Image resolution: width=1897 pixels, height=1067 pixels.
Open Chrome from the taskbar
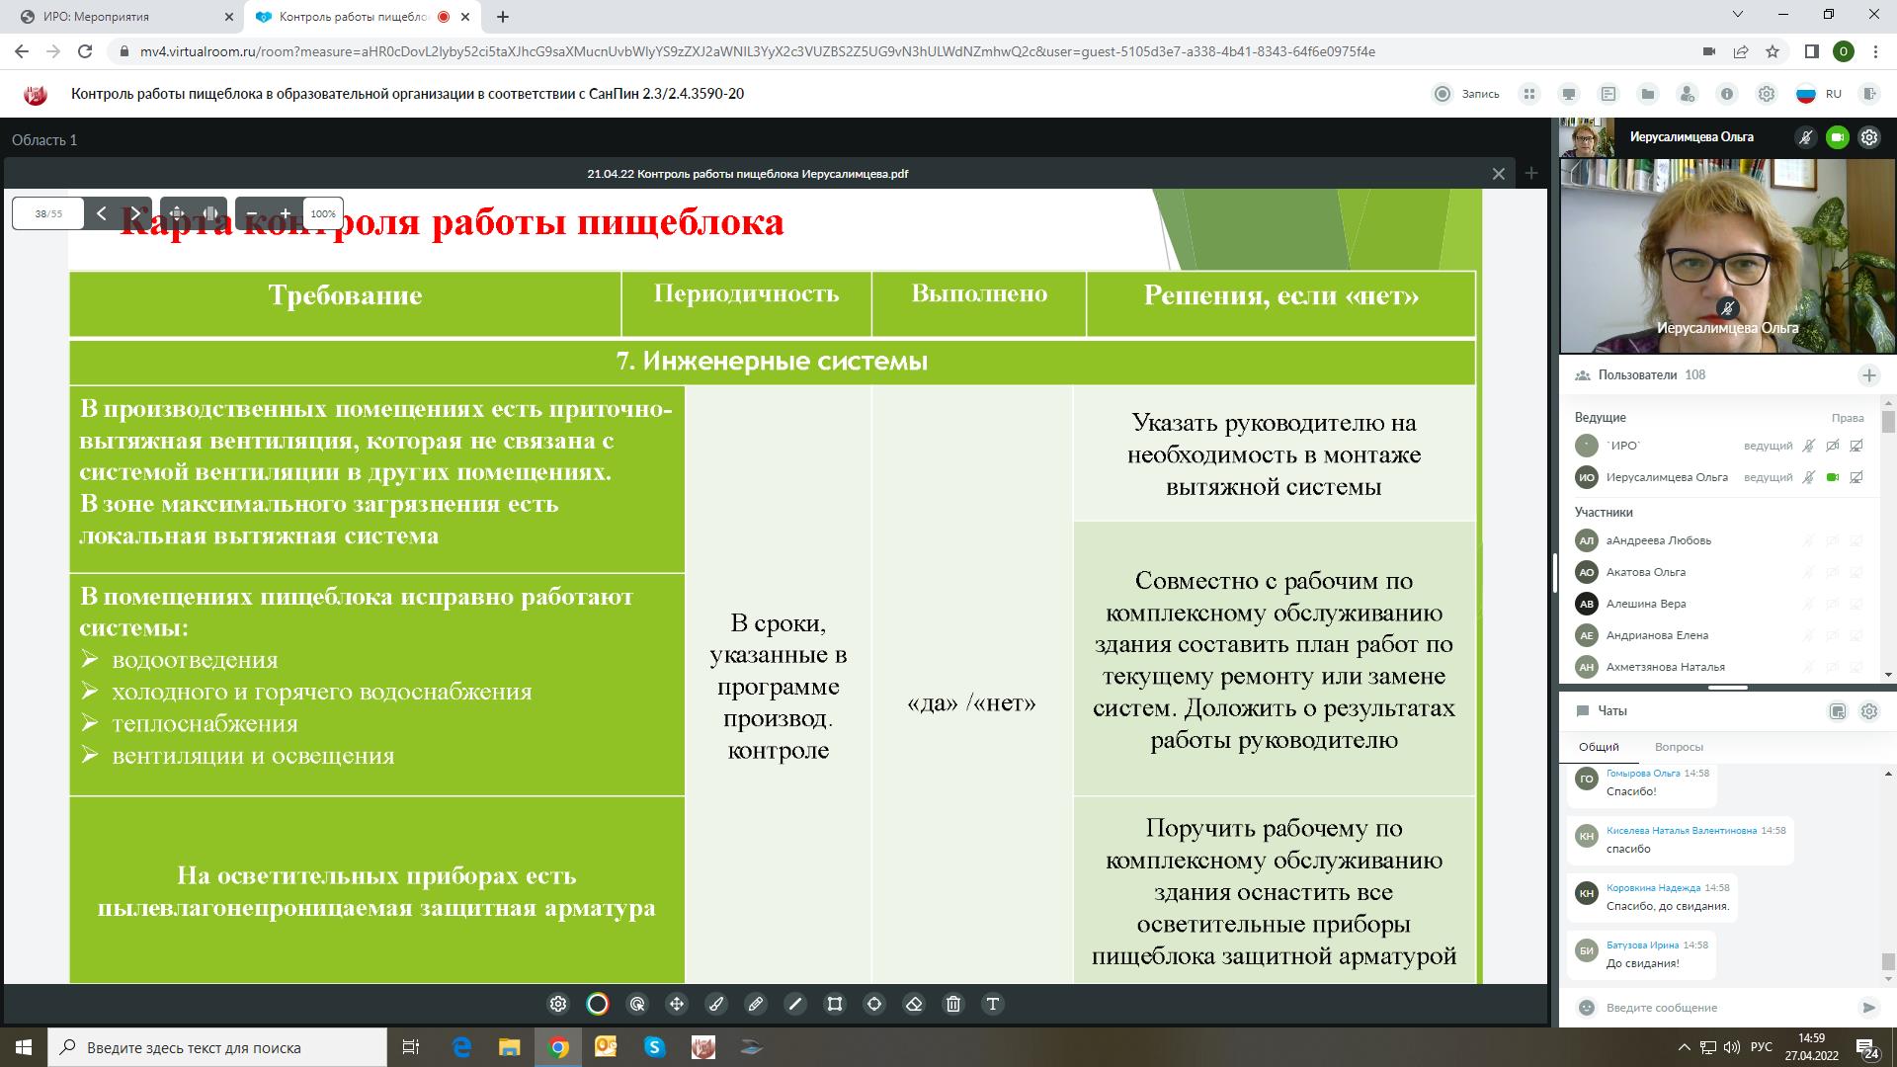(x=558, y=1047)
